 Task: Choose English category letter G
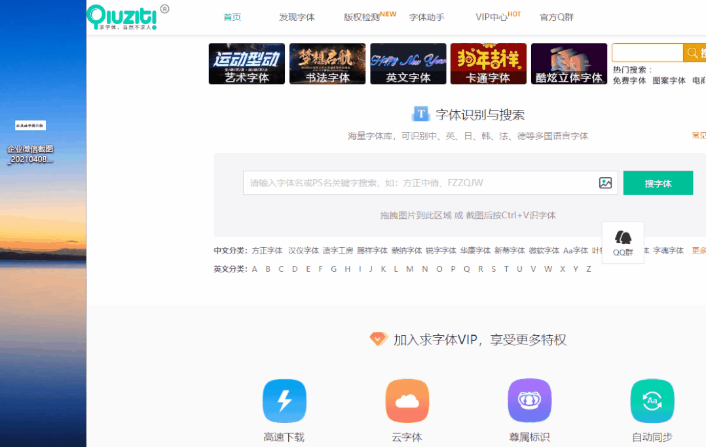click(x=333, y=269)
